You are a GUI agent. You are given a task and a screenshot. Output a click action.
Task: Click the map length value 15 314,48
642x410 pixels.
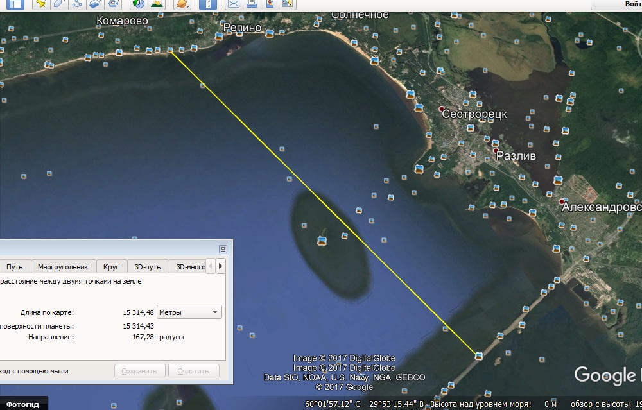tap(139, 312)
